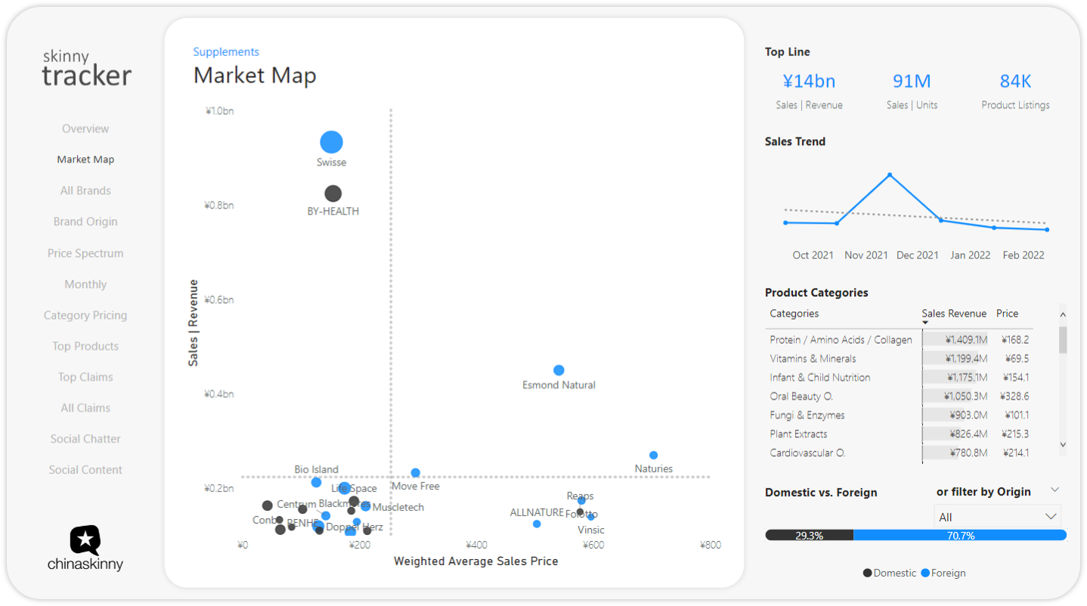1087x606 pixels.
Task: Select the ALLNATURE bubble
Action: click(x=537, y=524)
